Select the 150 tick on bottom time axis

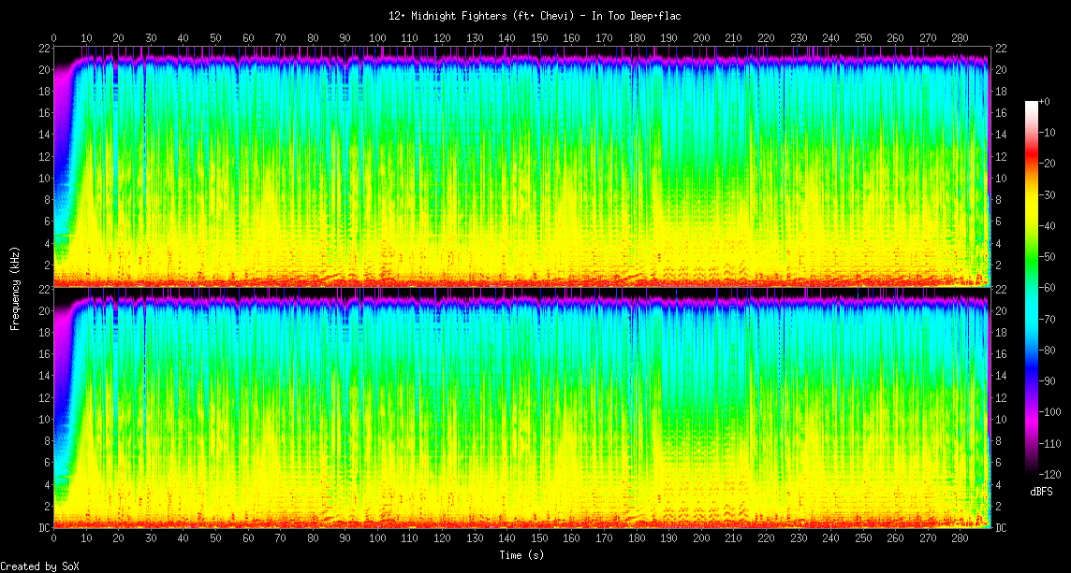point(539,539)
